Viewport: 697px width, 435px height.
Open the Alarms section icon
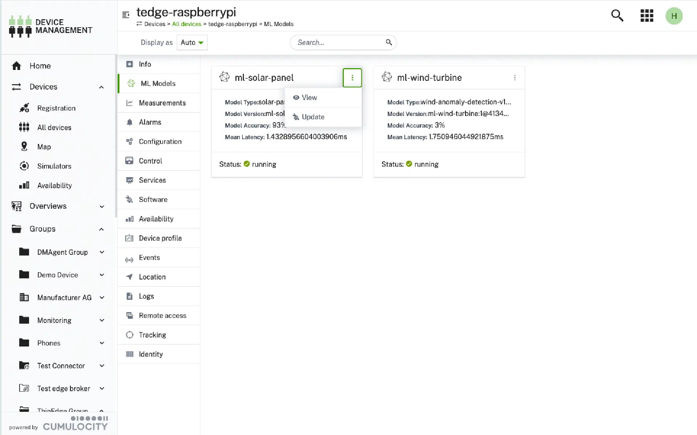pyautogui.click(x=129, y=122)
